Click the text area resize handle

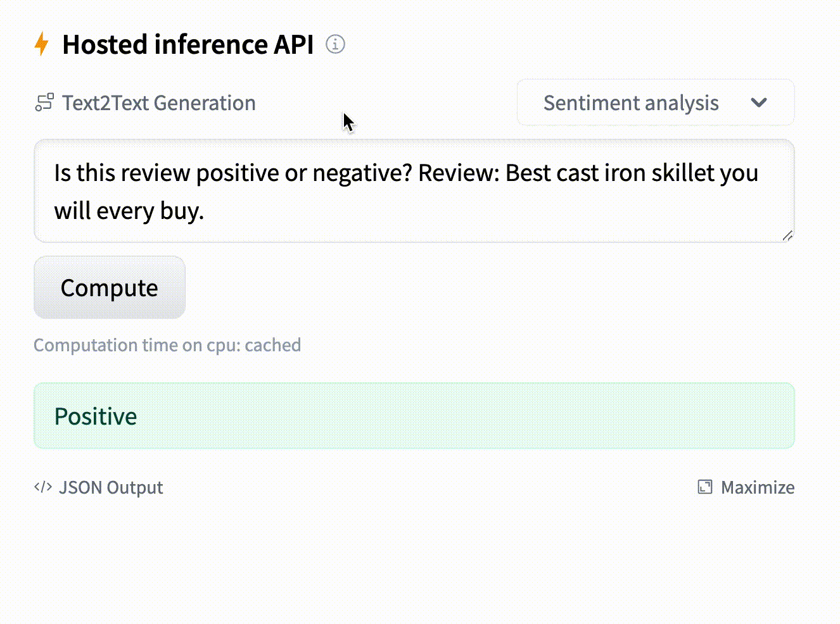click(x=787, y=235)
